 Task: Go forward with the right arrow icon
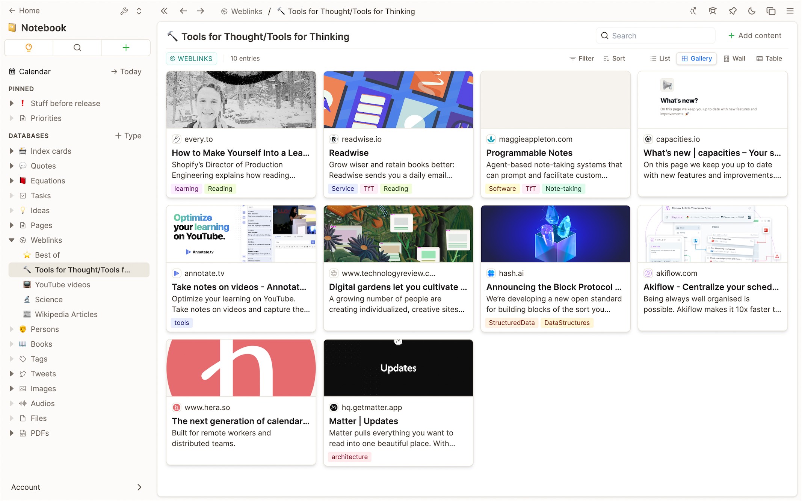tap(201, 11)
